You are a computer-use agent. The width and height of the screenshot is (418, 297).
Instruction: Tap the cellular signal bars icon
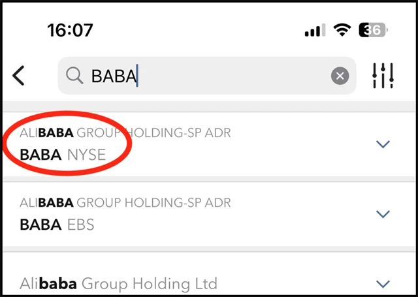pyautogui.click(x=315, y=31)
